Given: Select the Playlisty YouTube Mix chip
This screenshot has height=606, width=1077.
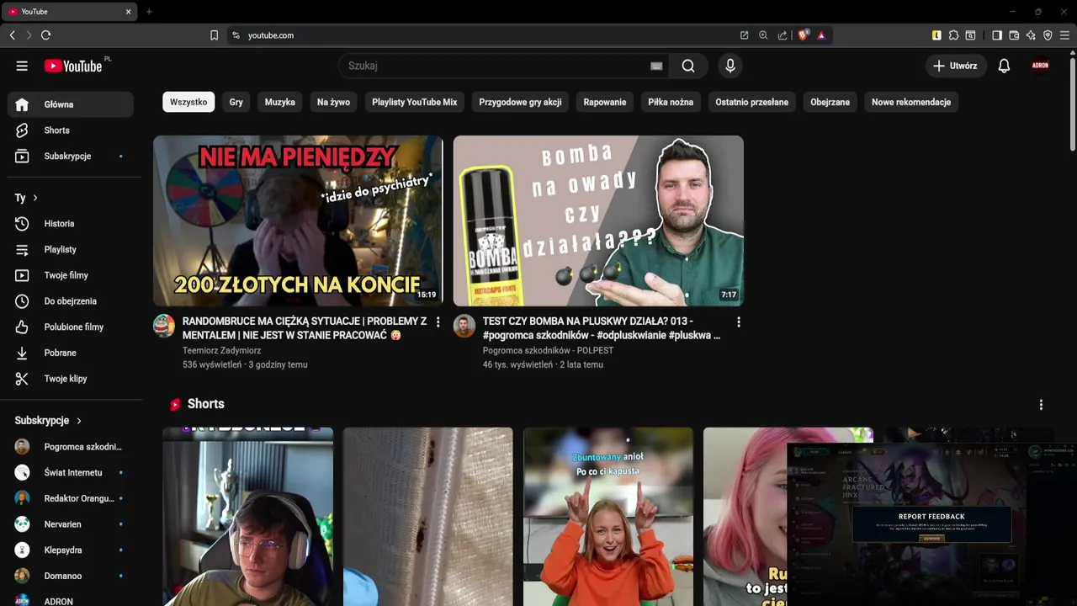Looking at the screenshot, I should [415, 102].
